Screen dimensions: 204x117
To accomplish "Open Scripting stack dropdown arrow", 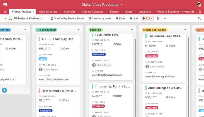I will click(132, 30).
